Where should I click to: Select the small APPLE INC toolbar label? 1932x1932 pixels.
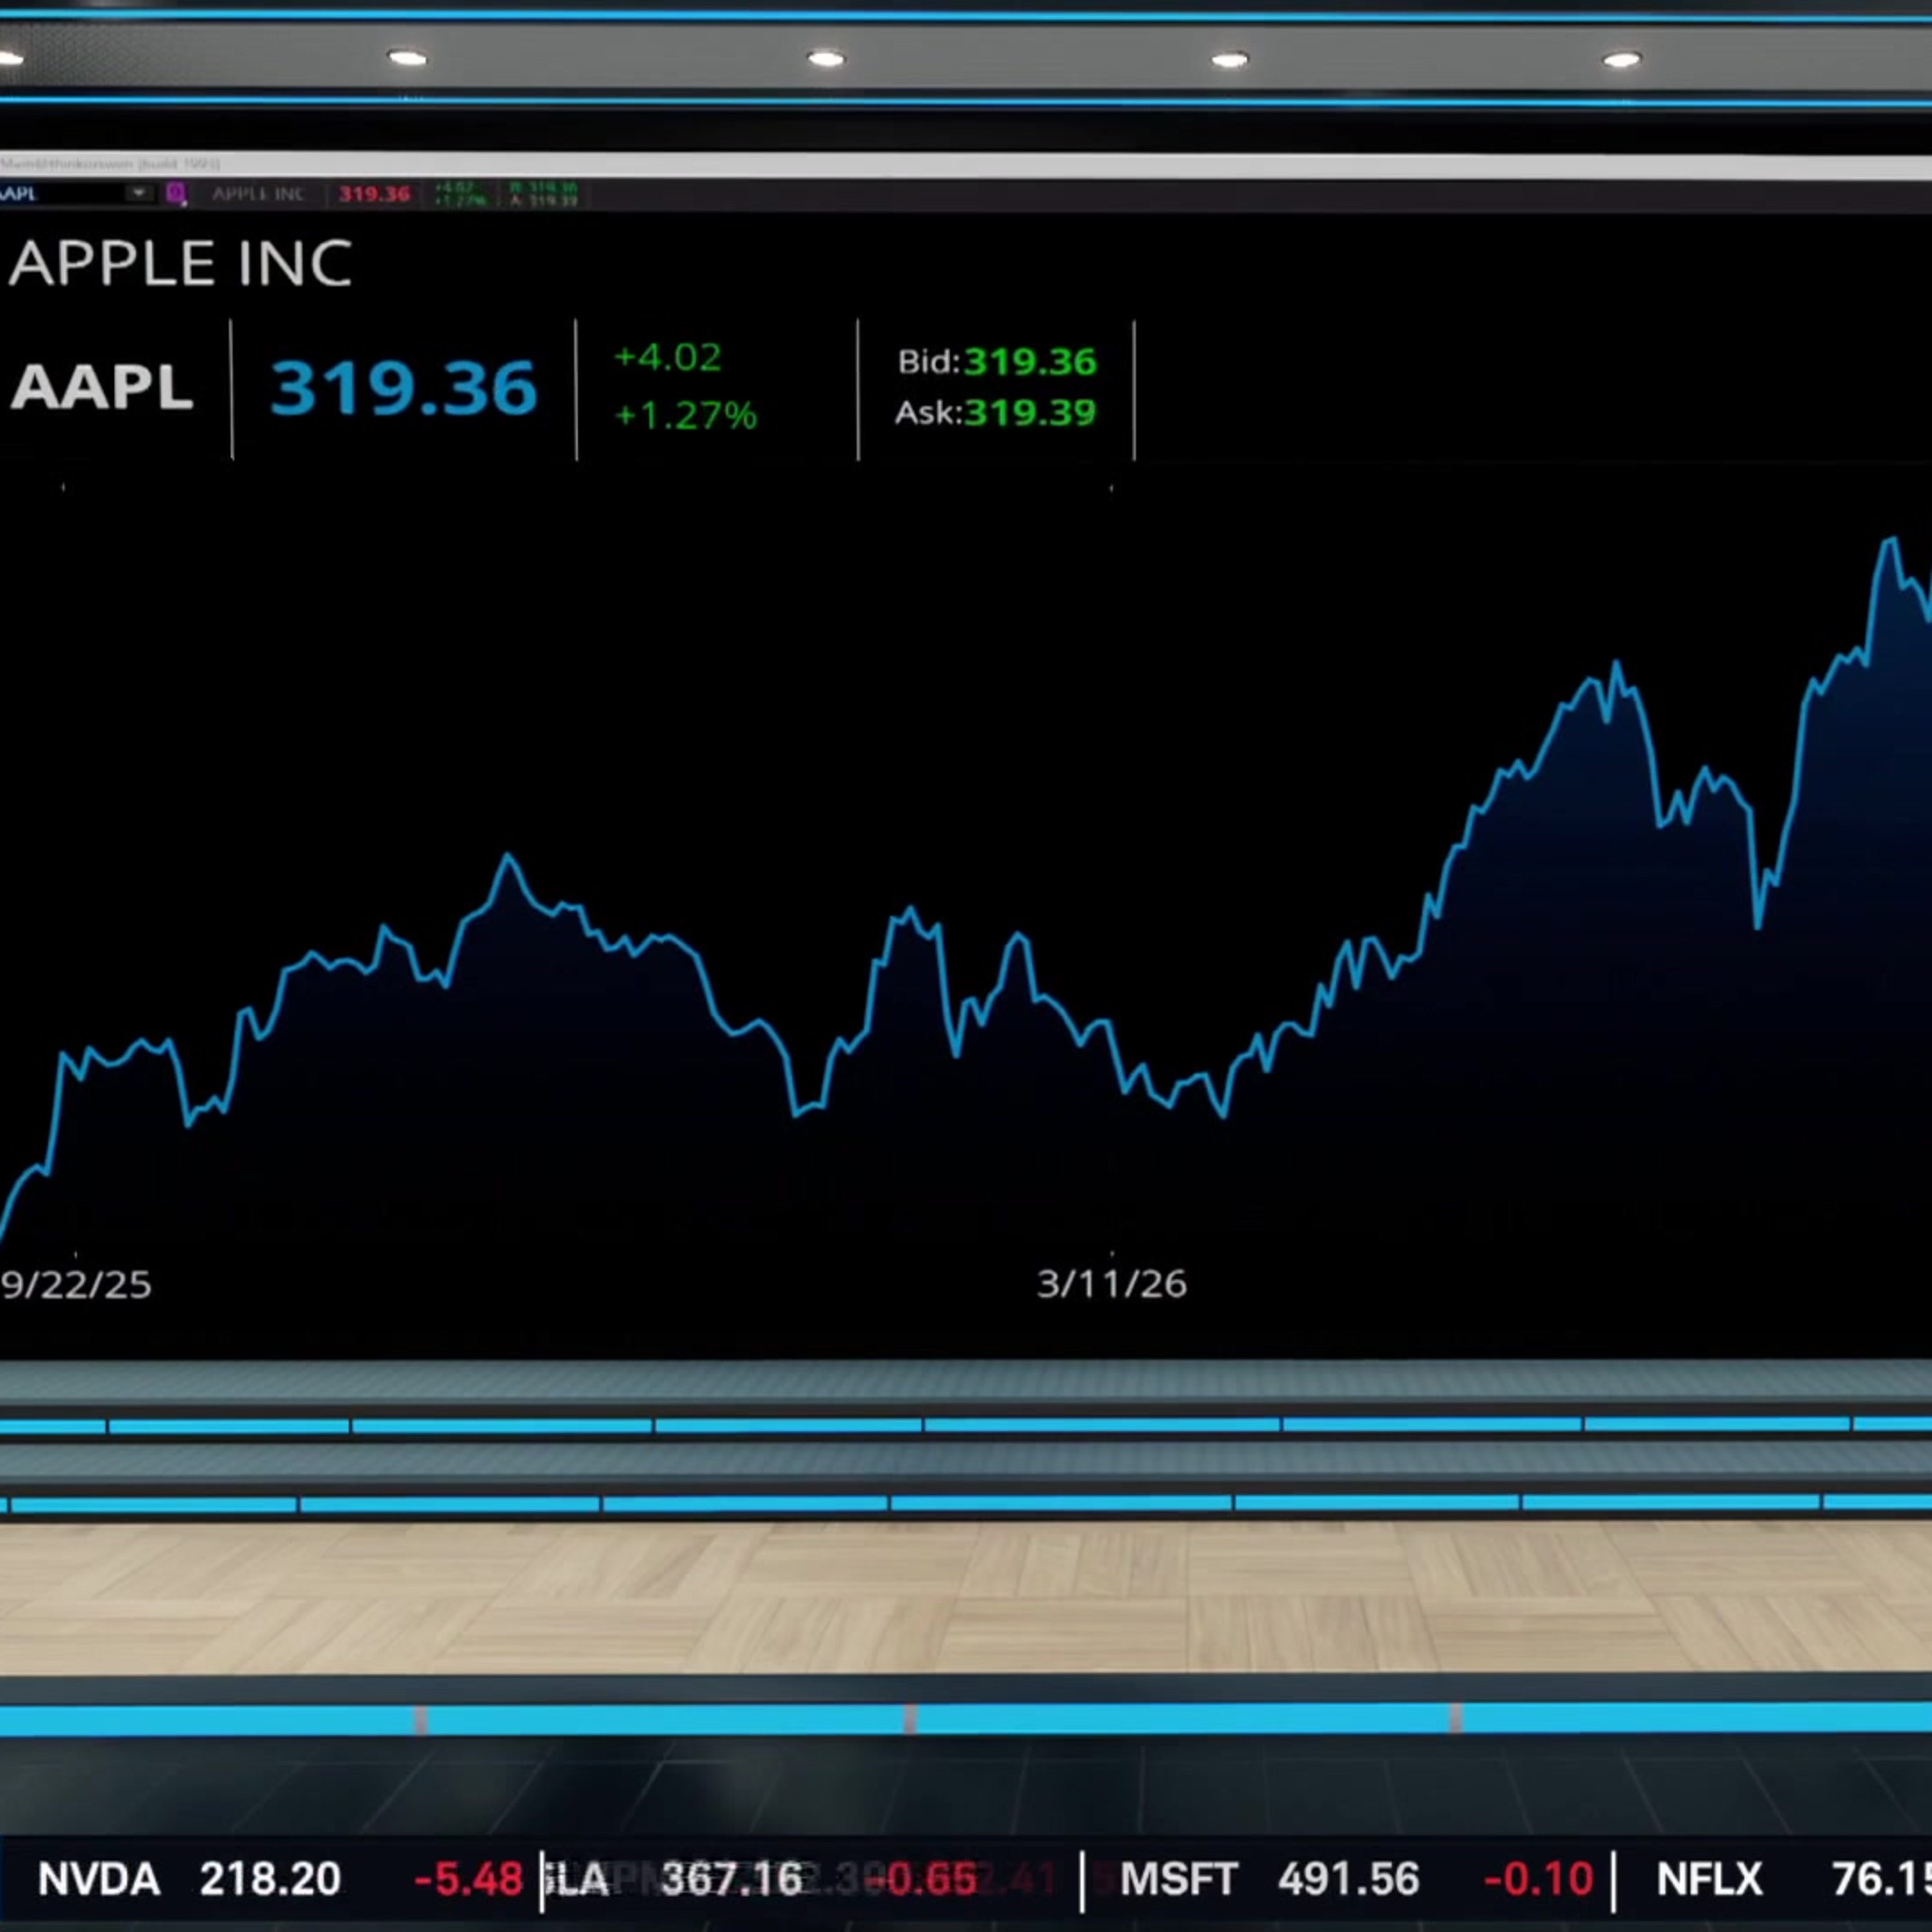tap(258, 194)
